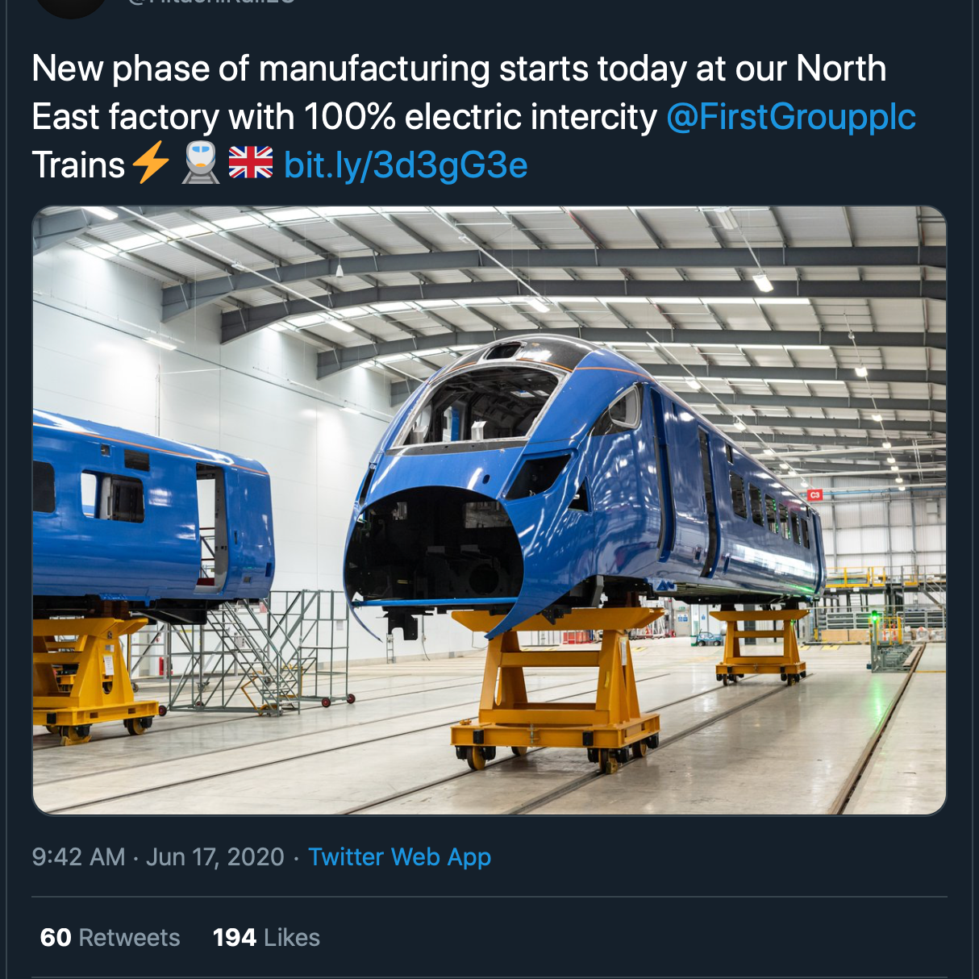Click the 9:42 AM tweet timestamp
The height and width of the screenshot is (979, 979).
78,856
